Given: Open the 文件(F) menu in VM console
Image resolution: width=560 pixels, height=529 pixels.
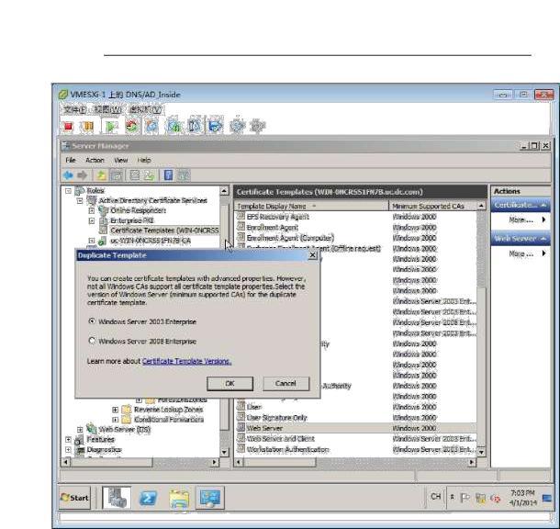Looking at the screenshot, I should [74, 109].
